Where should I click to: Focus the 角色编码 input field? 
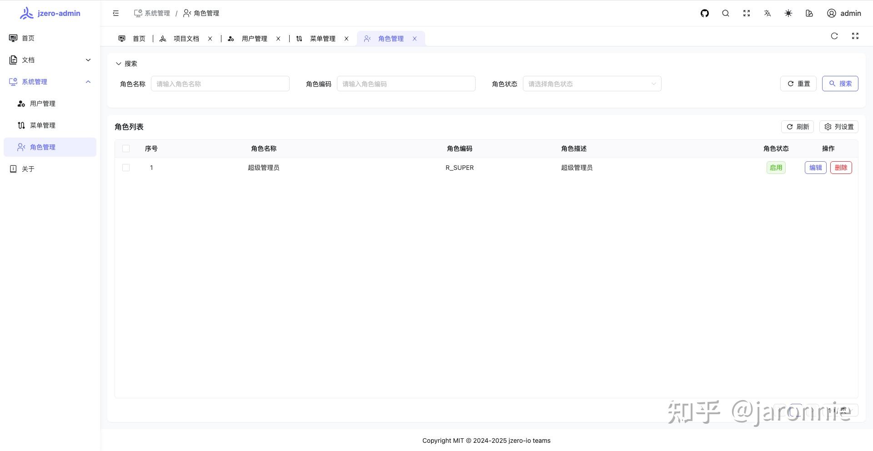coord(406,84)
